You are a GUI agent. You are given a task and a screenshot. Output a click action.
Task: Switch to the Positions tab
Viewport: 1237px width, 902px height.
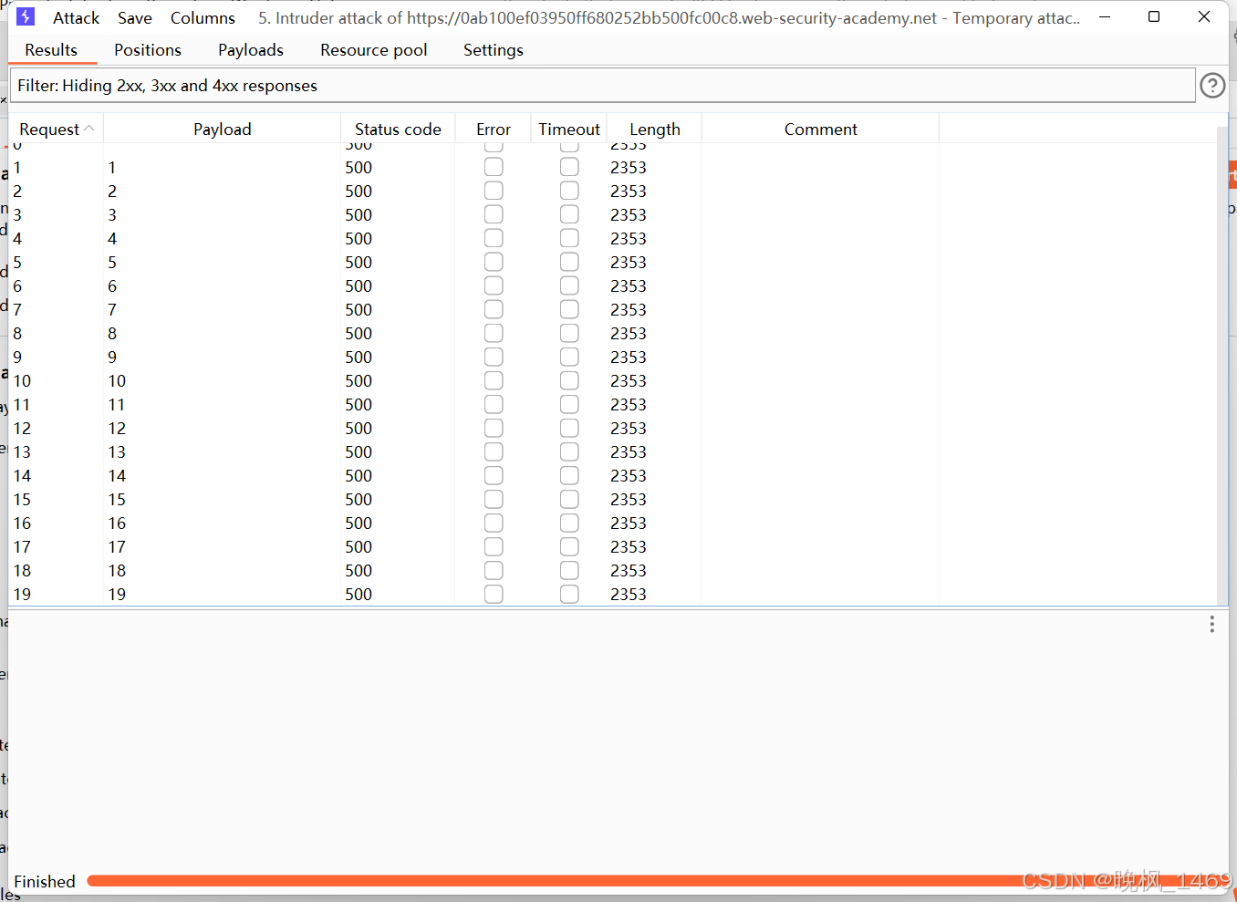(148, 50)
